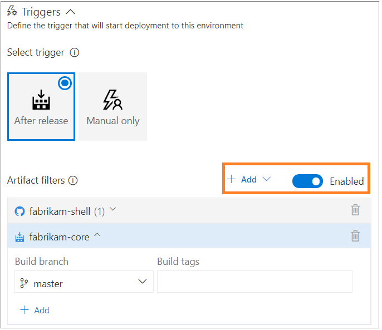Click the build icon beside fabrikam-core
Viewport: 382px width, 330px height.
pos(19,237)
